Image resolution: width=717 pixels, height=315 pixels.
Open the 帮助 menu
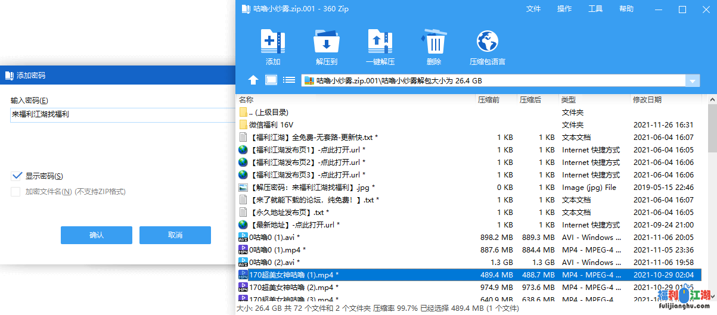pos(626,9)
